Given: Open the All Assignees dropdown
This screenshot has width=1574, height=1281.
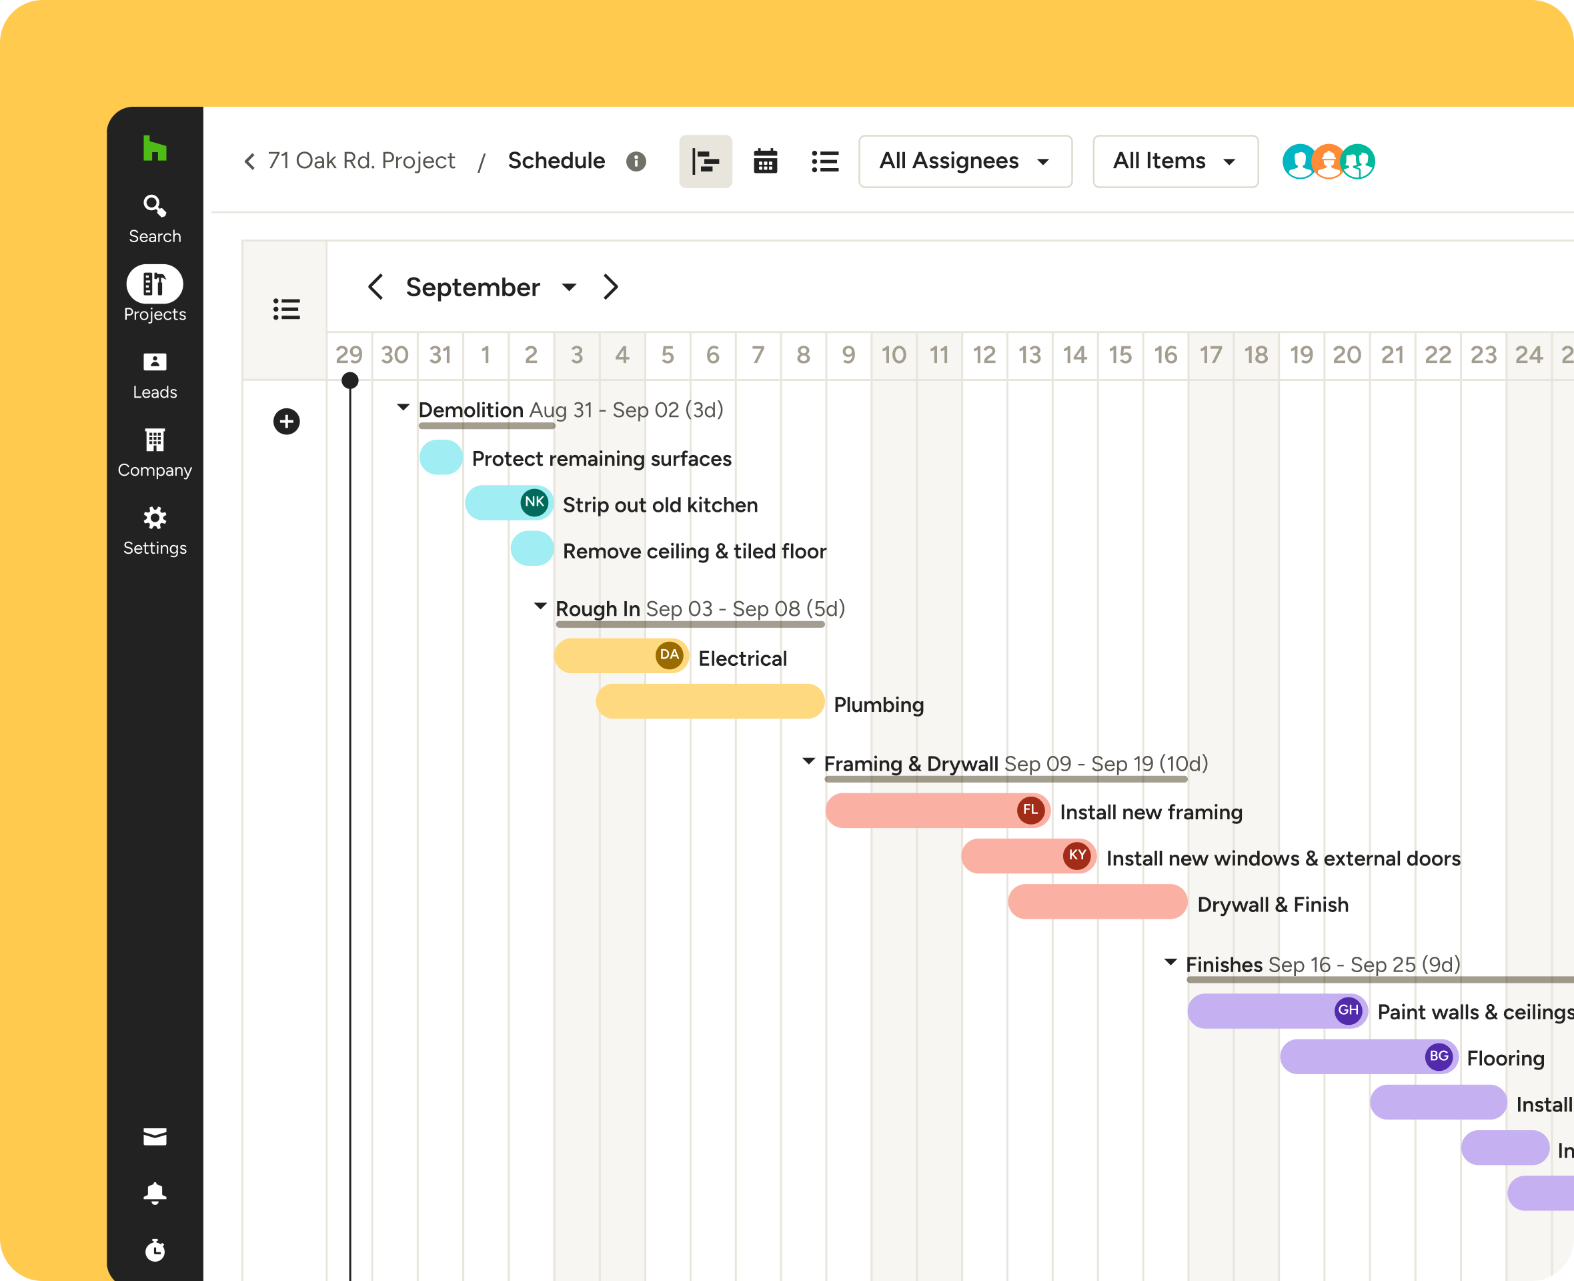Looking at the screenshot, I should click(x=964, y=161).
